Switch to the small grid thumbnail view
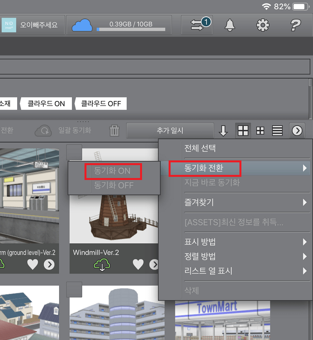Image resolution: width=313 pixels, height=340 pixels. click(260, 131)
